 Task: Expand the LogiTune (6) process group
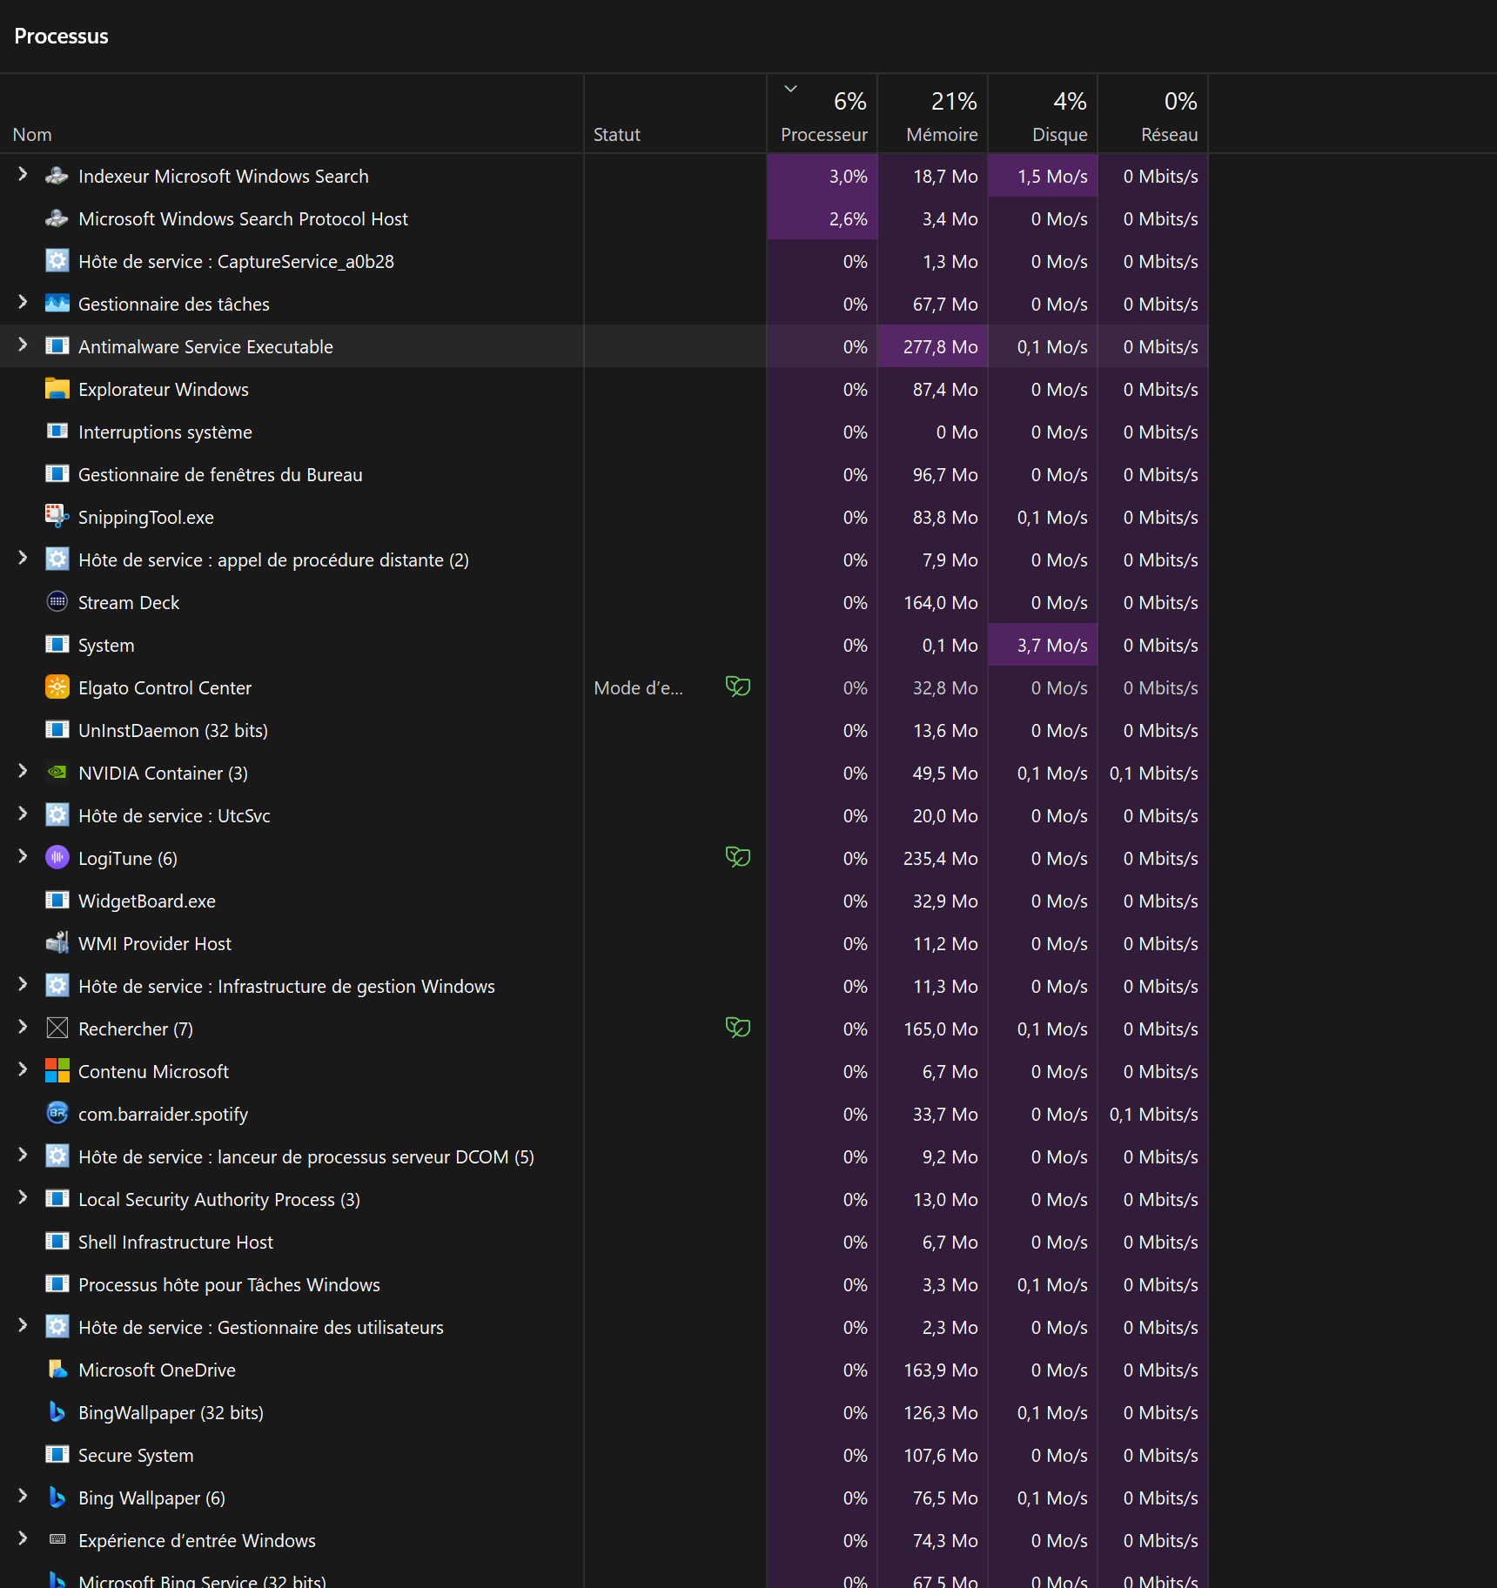coord(23,857)
